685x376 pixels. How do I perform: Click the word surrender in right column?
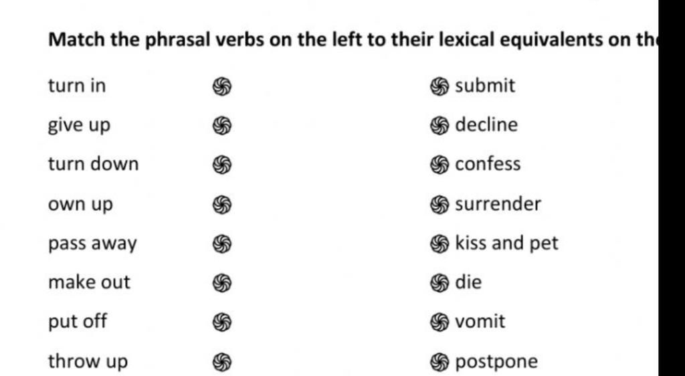point(498,204)
